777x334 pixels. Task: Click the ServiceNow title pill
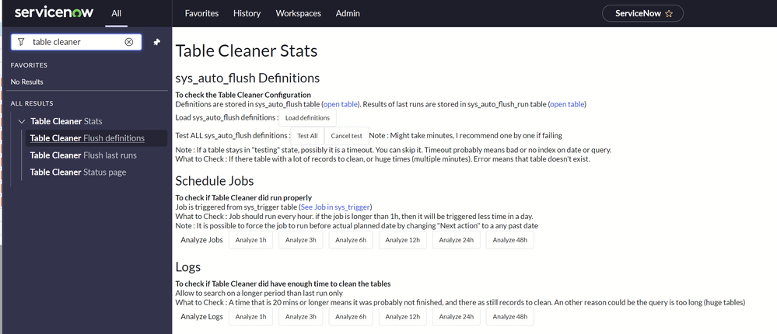coord(642,13)
